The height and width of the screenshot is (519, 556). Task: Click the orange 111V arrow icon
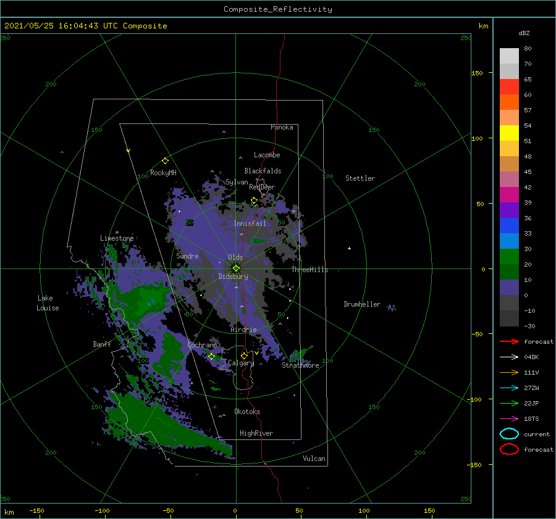pos(509,372)
